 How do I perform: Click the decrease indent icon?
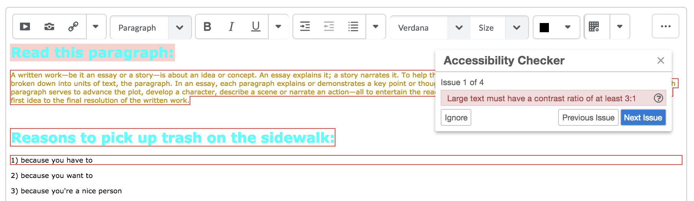coord(329,27)
